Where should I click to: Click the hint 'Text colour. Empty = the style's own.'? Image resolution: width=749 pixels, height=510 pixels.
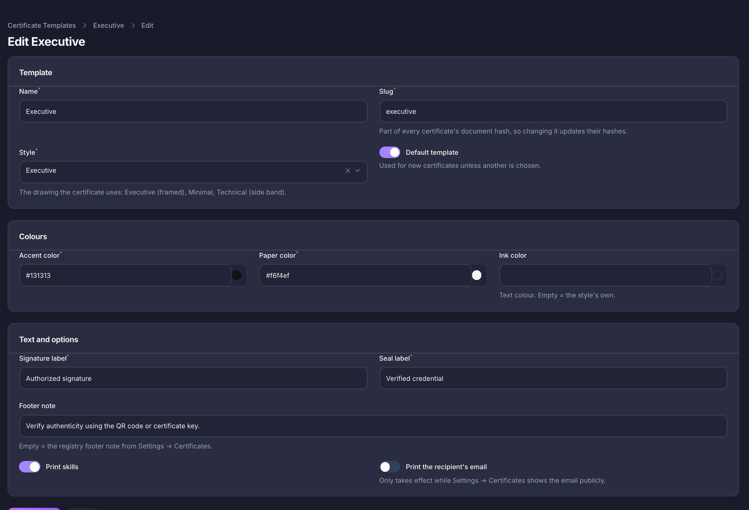pyautogui.click(x=557, y=295)
